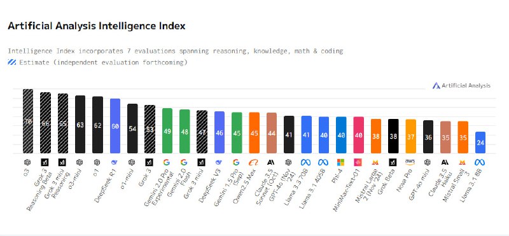Click the xAI icon for Grok Beta
Image resolution: width=509 pixels, height=236 pixels.
(393, 162)
